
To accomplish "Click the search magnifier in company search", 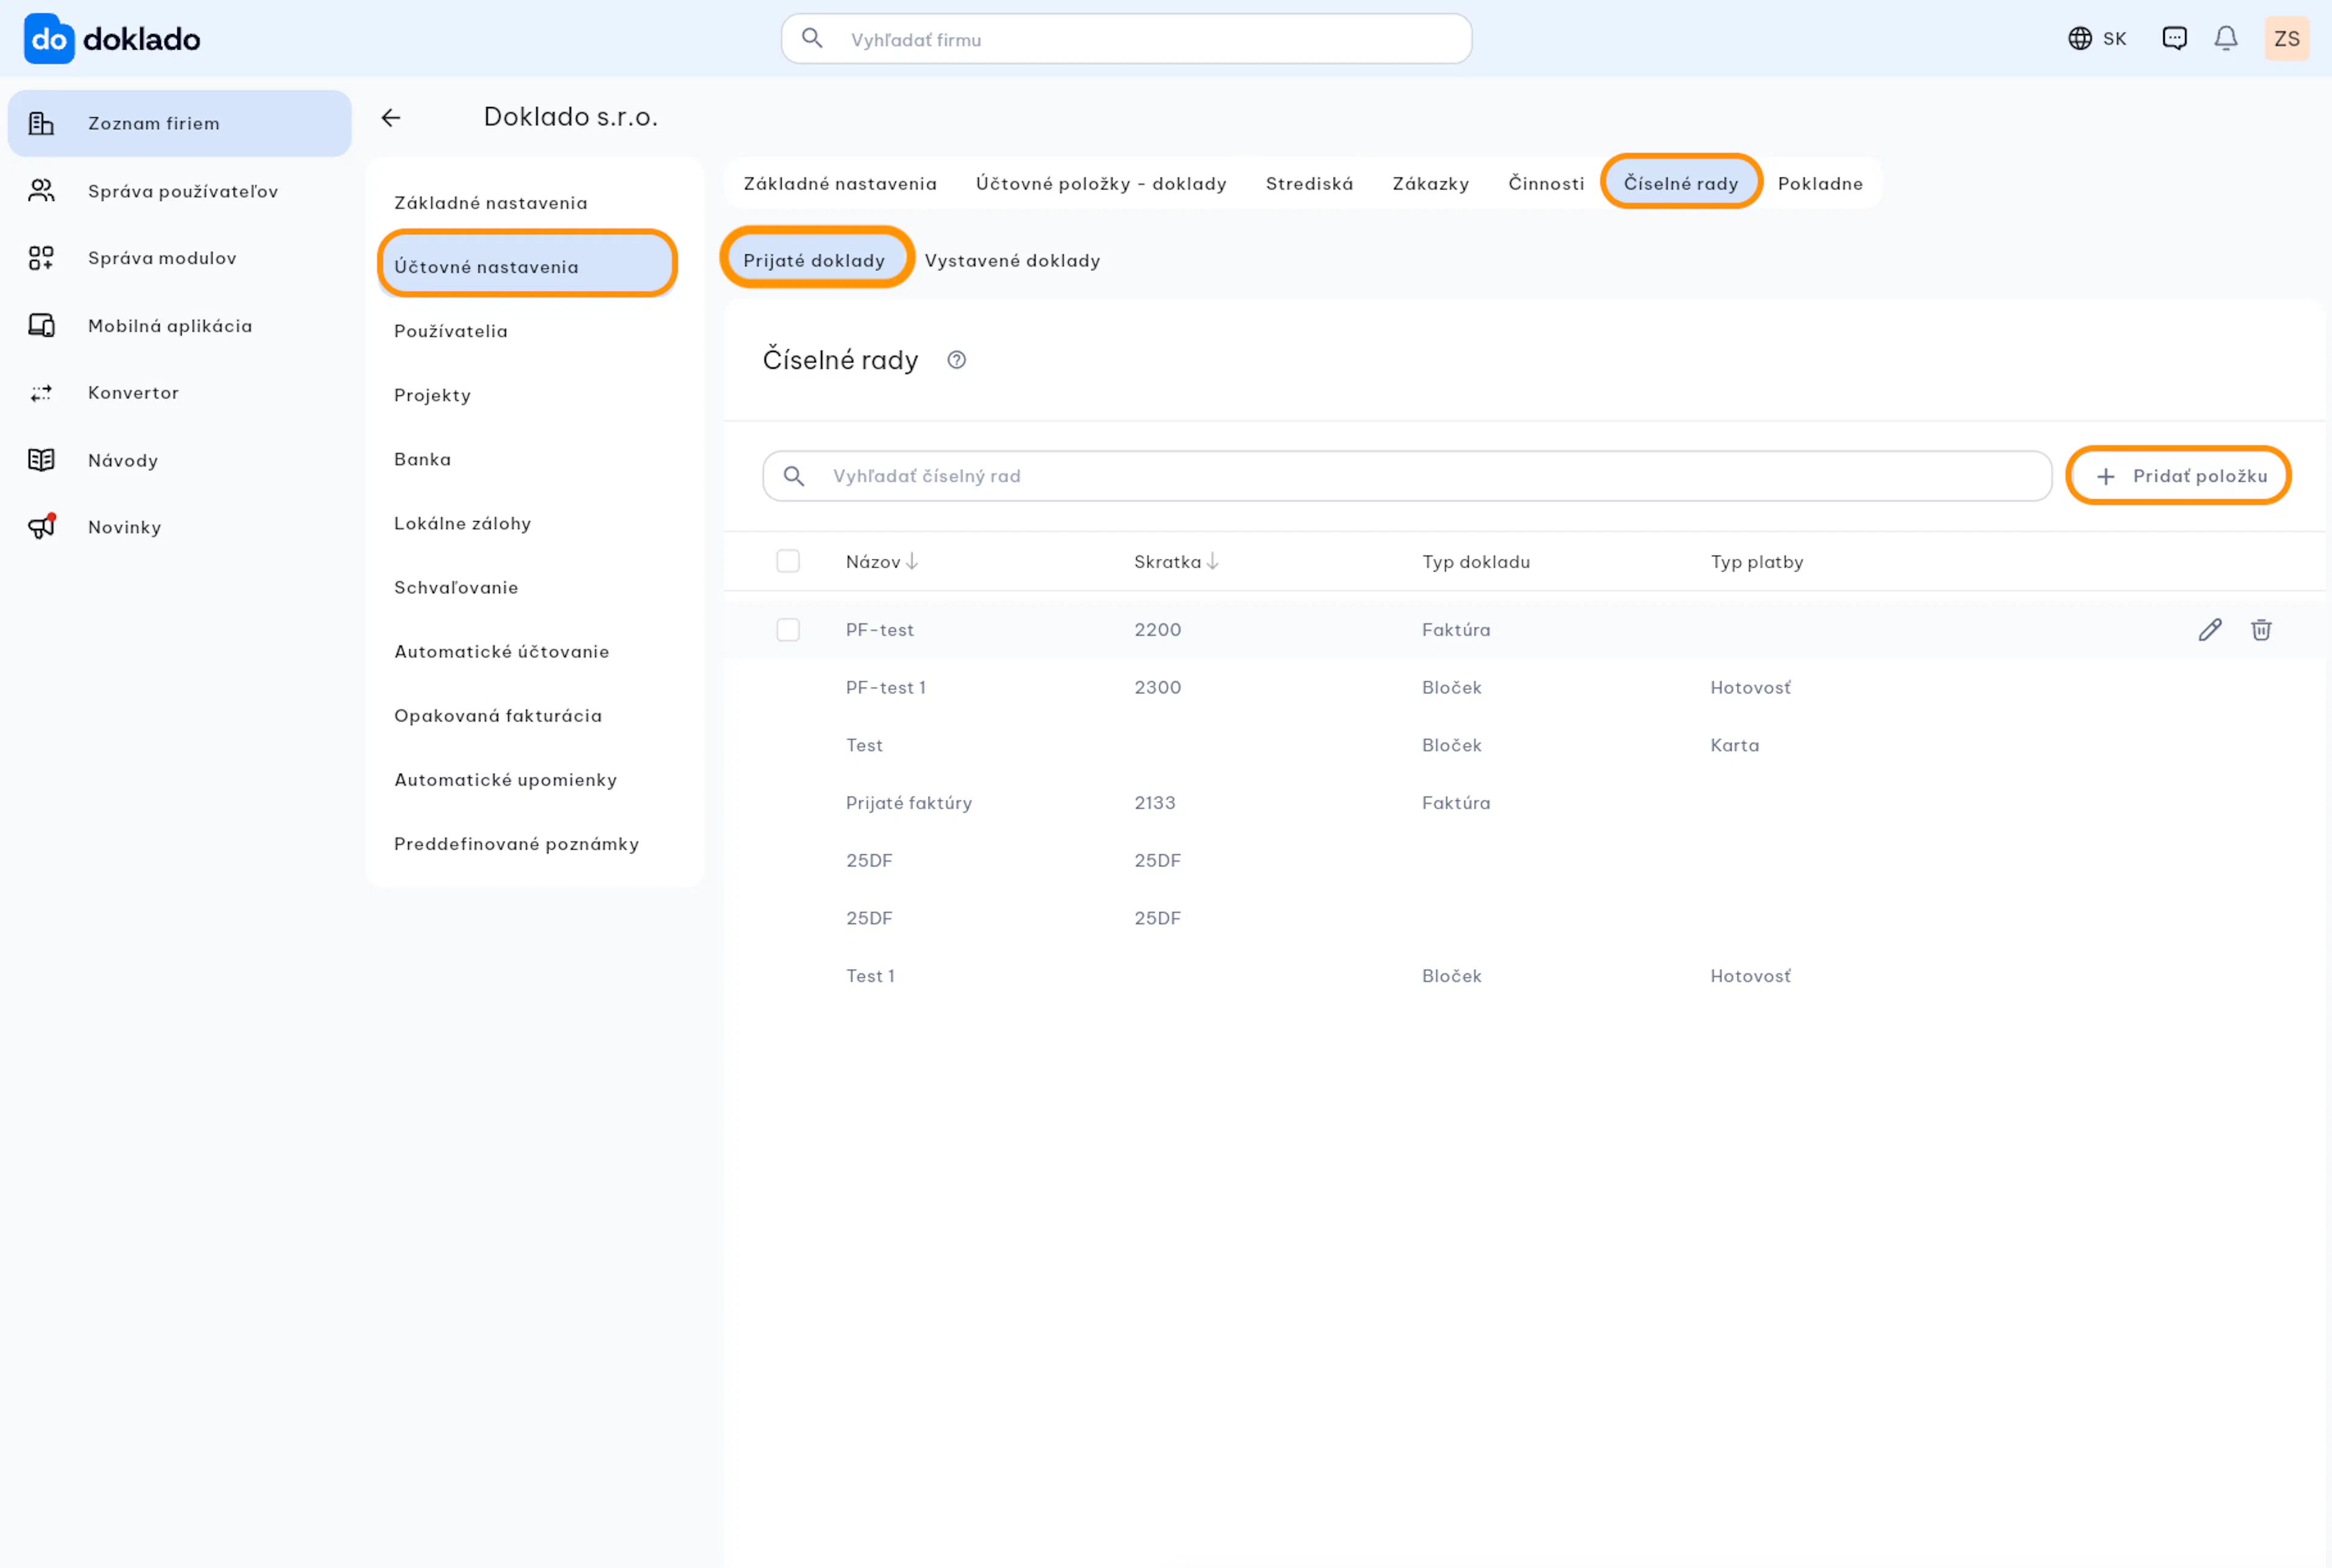I will (813, 39).
